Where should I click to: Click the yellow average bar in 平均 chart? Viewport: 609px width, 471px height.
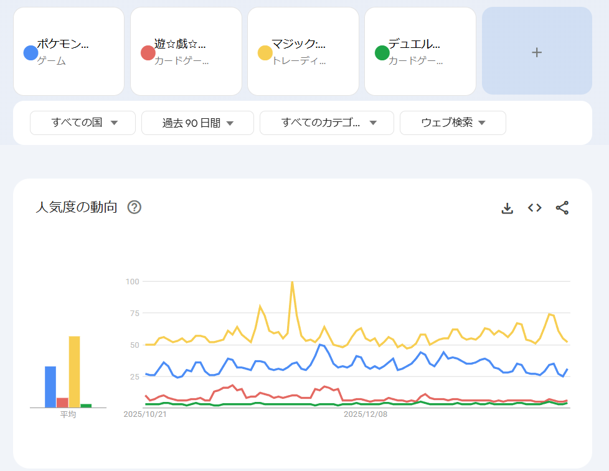(74, 371)
